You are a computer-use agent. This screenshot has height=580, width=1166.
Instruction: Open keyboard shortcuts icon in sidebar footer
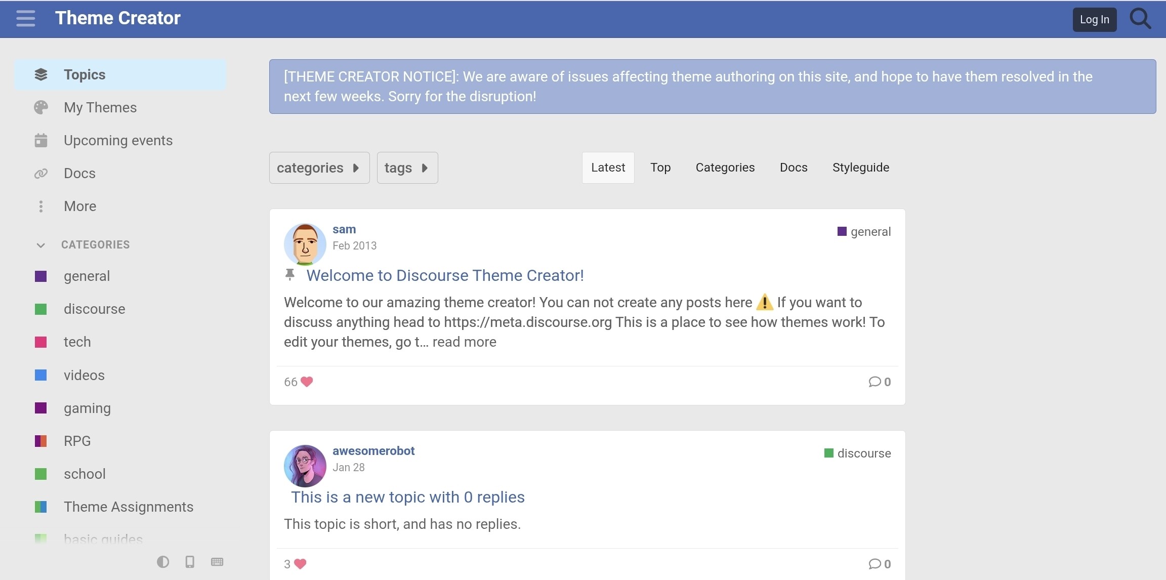coord(217,562)
